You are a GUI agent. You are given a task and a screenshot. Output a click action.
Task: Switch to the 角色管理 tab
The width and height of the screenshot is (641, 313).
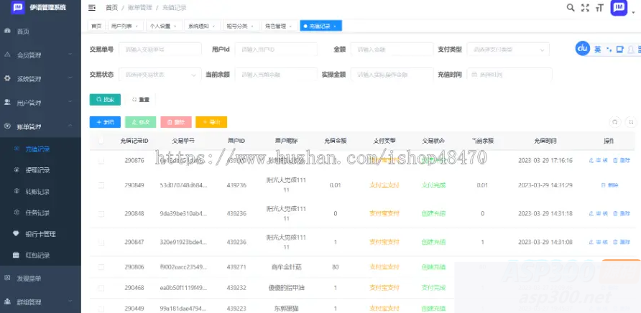pyautogui.click(x=278, y=26)
